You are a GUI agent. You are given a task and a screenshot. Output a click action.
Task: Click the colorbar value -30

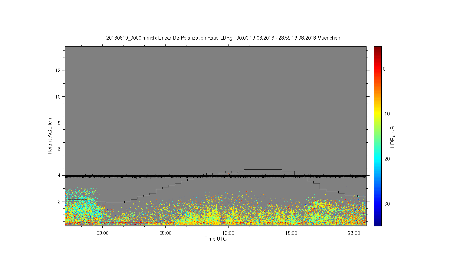point(386,204)
